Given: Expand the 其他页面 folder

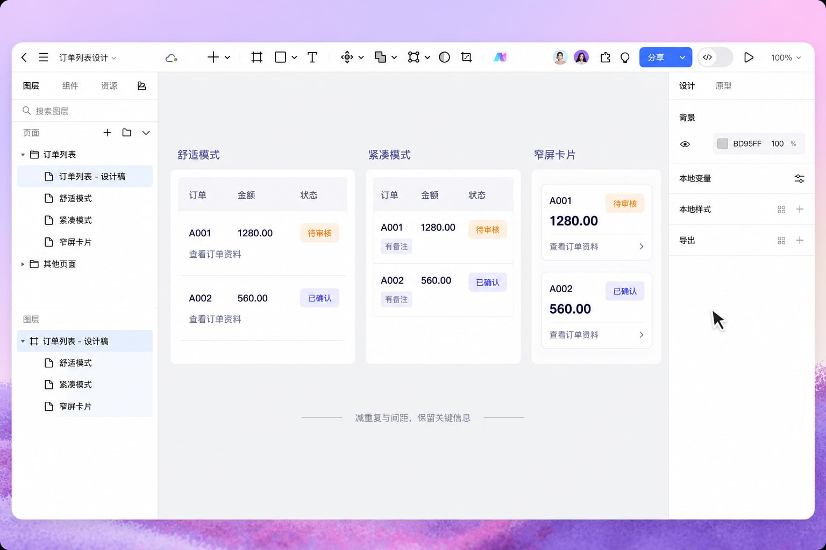Looking at the screenshot, I should [x=23, y=264].
